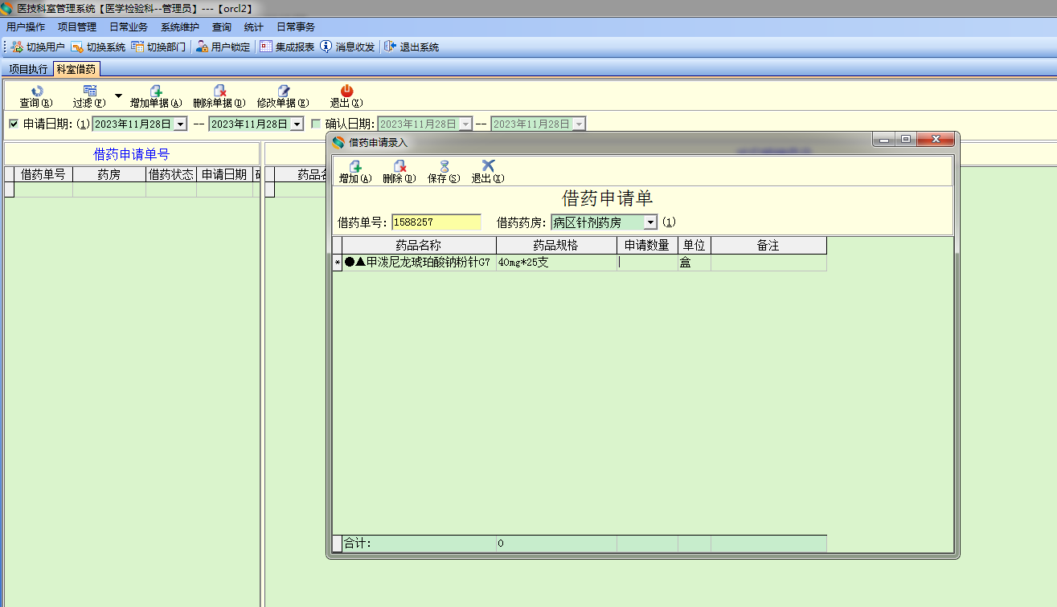Click the 备注 column header
This screenshot has width=1057, height=607.
coord(768,245)
